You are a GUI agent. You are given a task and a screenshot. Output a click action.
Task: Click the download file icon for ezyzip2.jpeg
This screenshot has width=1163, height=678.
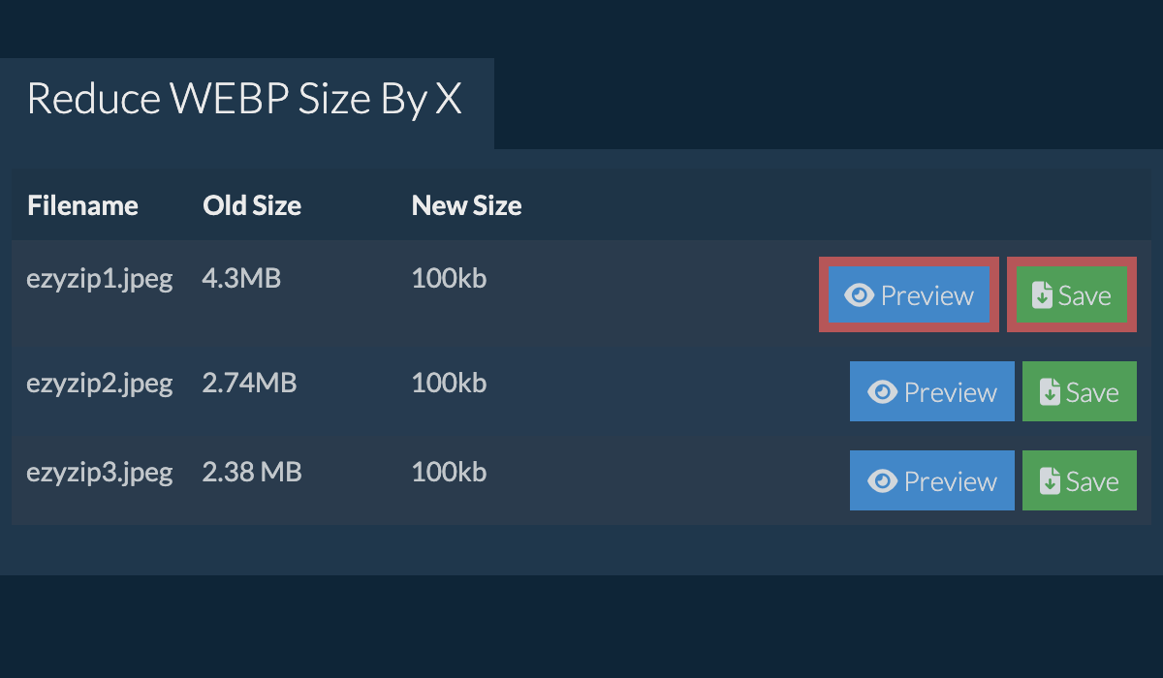pyautogui.click(x=1050, y=392)
